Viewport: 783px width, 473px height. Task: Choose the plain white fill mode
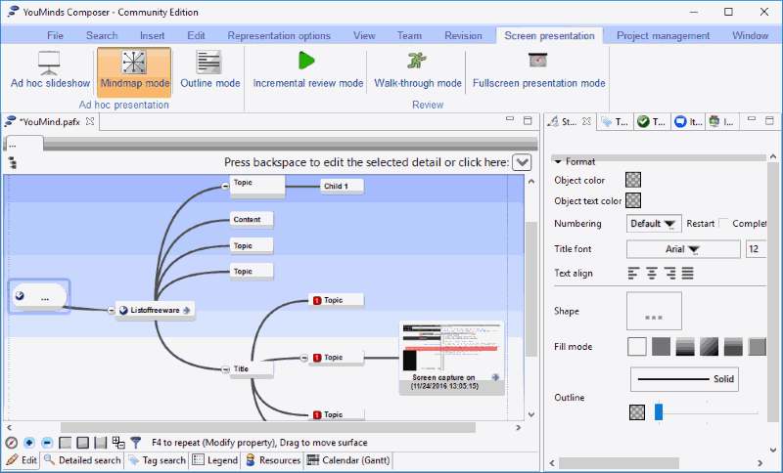(x=637, y=346)
